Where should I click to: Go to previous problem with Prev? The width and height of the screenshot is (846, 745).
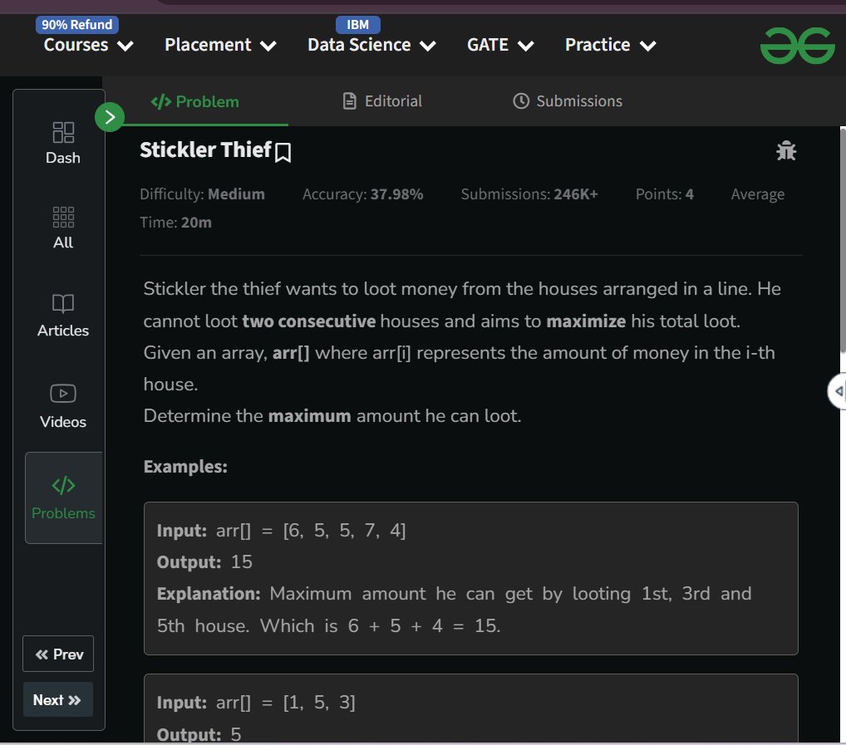click(58, 654)
